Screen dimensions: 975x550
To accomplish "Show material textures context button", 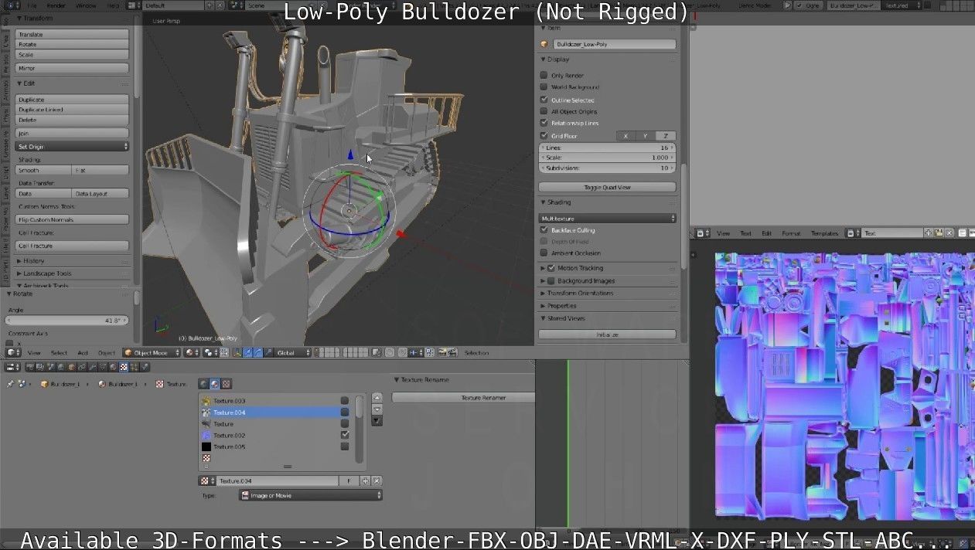I will pos(214,383).
